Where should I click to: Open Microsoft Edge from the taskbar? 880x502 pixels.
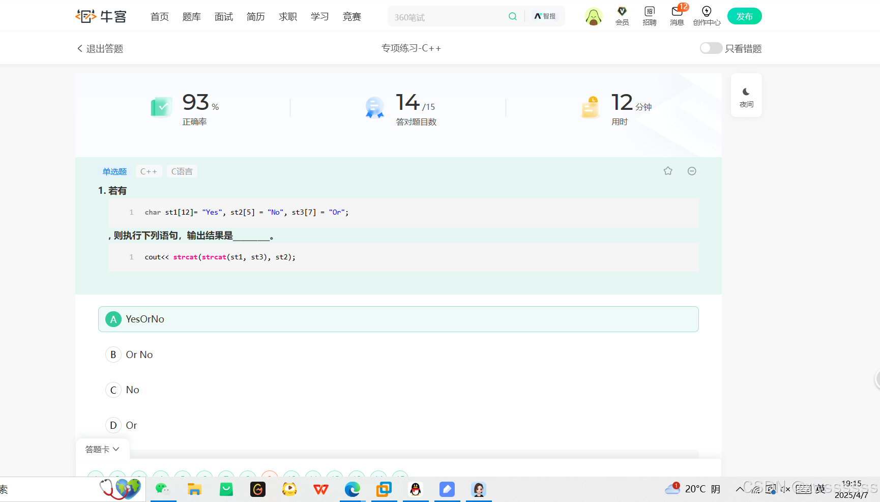click(353, 489)
